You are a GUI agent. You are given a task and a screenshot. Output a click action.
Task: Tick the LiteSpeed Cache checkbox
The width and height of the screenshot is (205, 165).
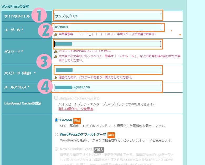point(56,98)
